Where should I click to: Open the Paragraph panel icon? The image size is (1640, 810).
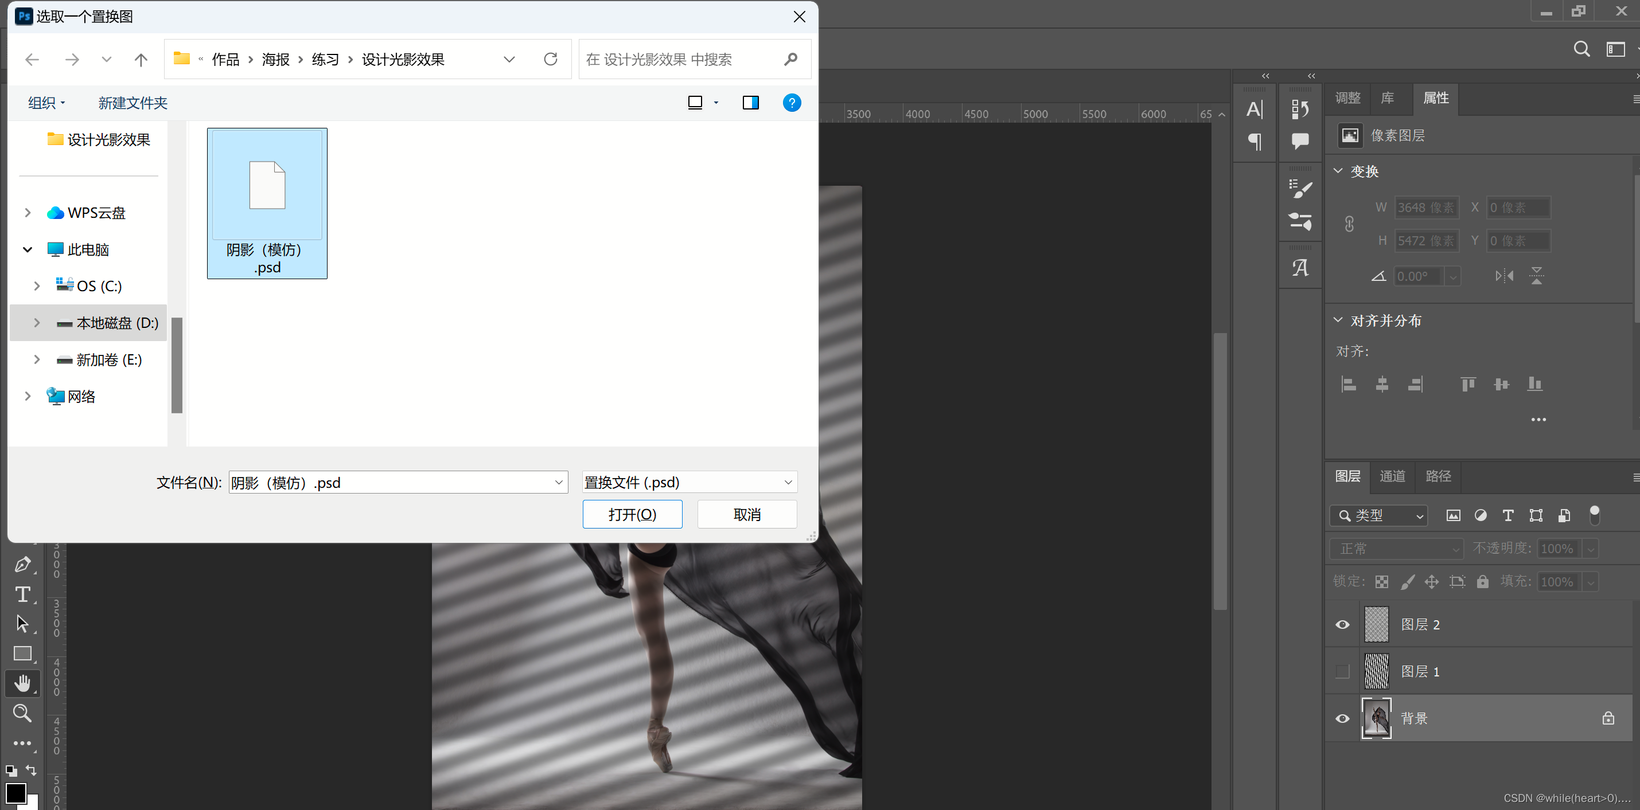point(1254,141)
